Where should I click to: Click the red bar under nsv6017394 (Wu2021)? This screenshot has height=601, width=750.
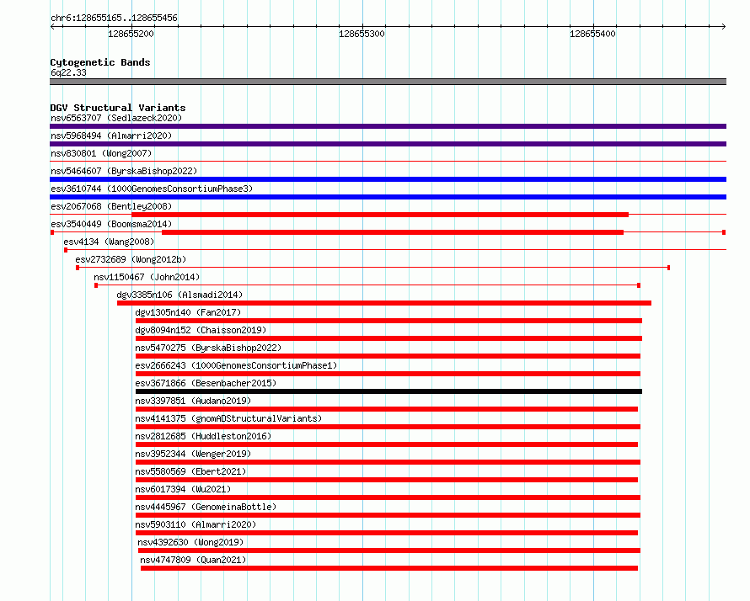[x=388, y=497]
